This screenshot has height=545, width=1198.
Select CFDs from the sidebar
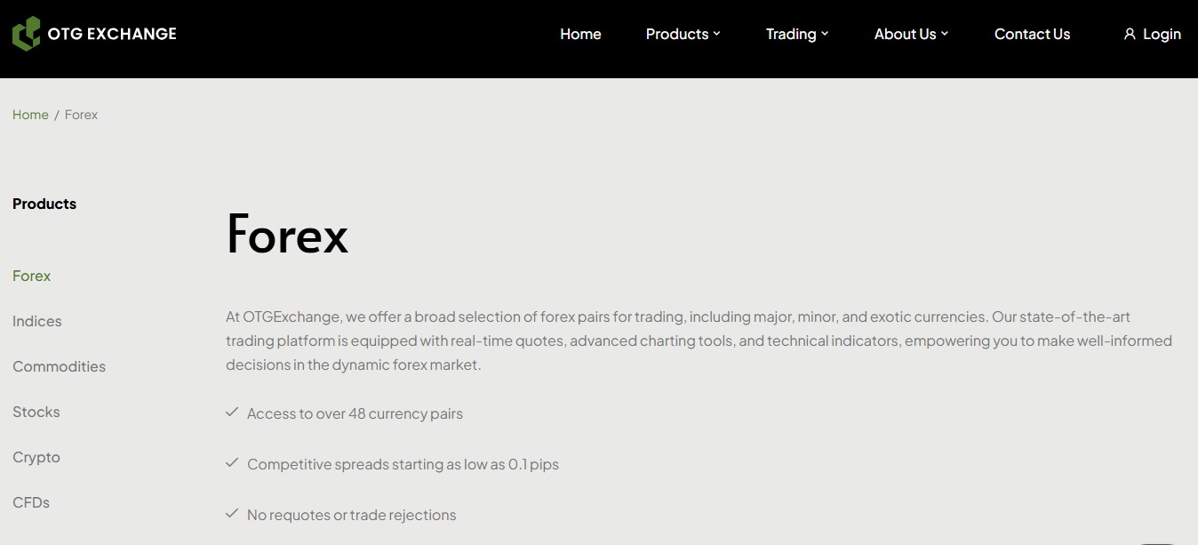click(x=31, y=502)
